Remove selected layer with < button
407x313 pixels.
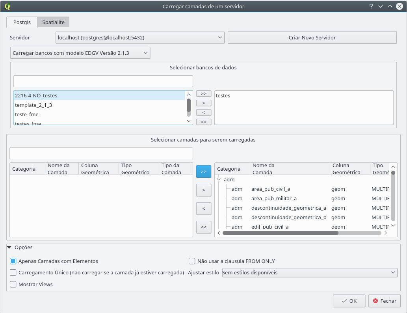tap(204, 209)
